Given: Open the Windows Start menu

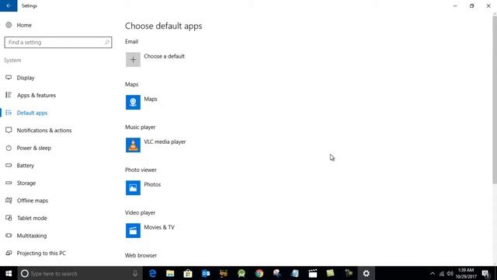Looking at the screenshot, I should (x=9, y=273).
